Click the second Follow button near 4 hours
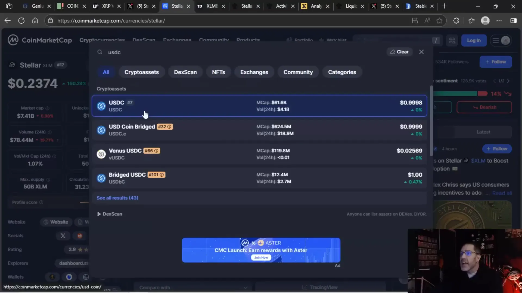Image resolution: width=522 pixels, height=293 pixels. [497, 149]
